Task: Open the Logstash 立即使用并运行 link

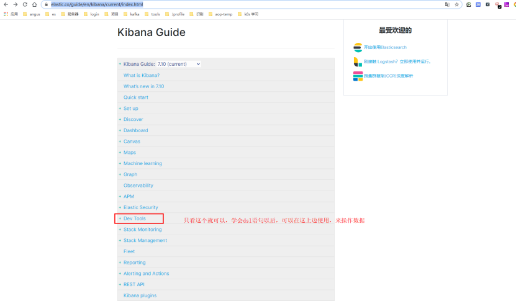Action: tap(397, 61)
